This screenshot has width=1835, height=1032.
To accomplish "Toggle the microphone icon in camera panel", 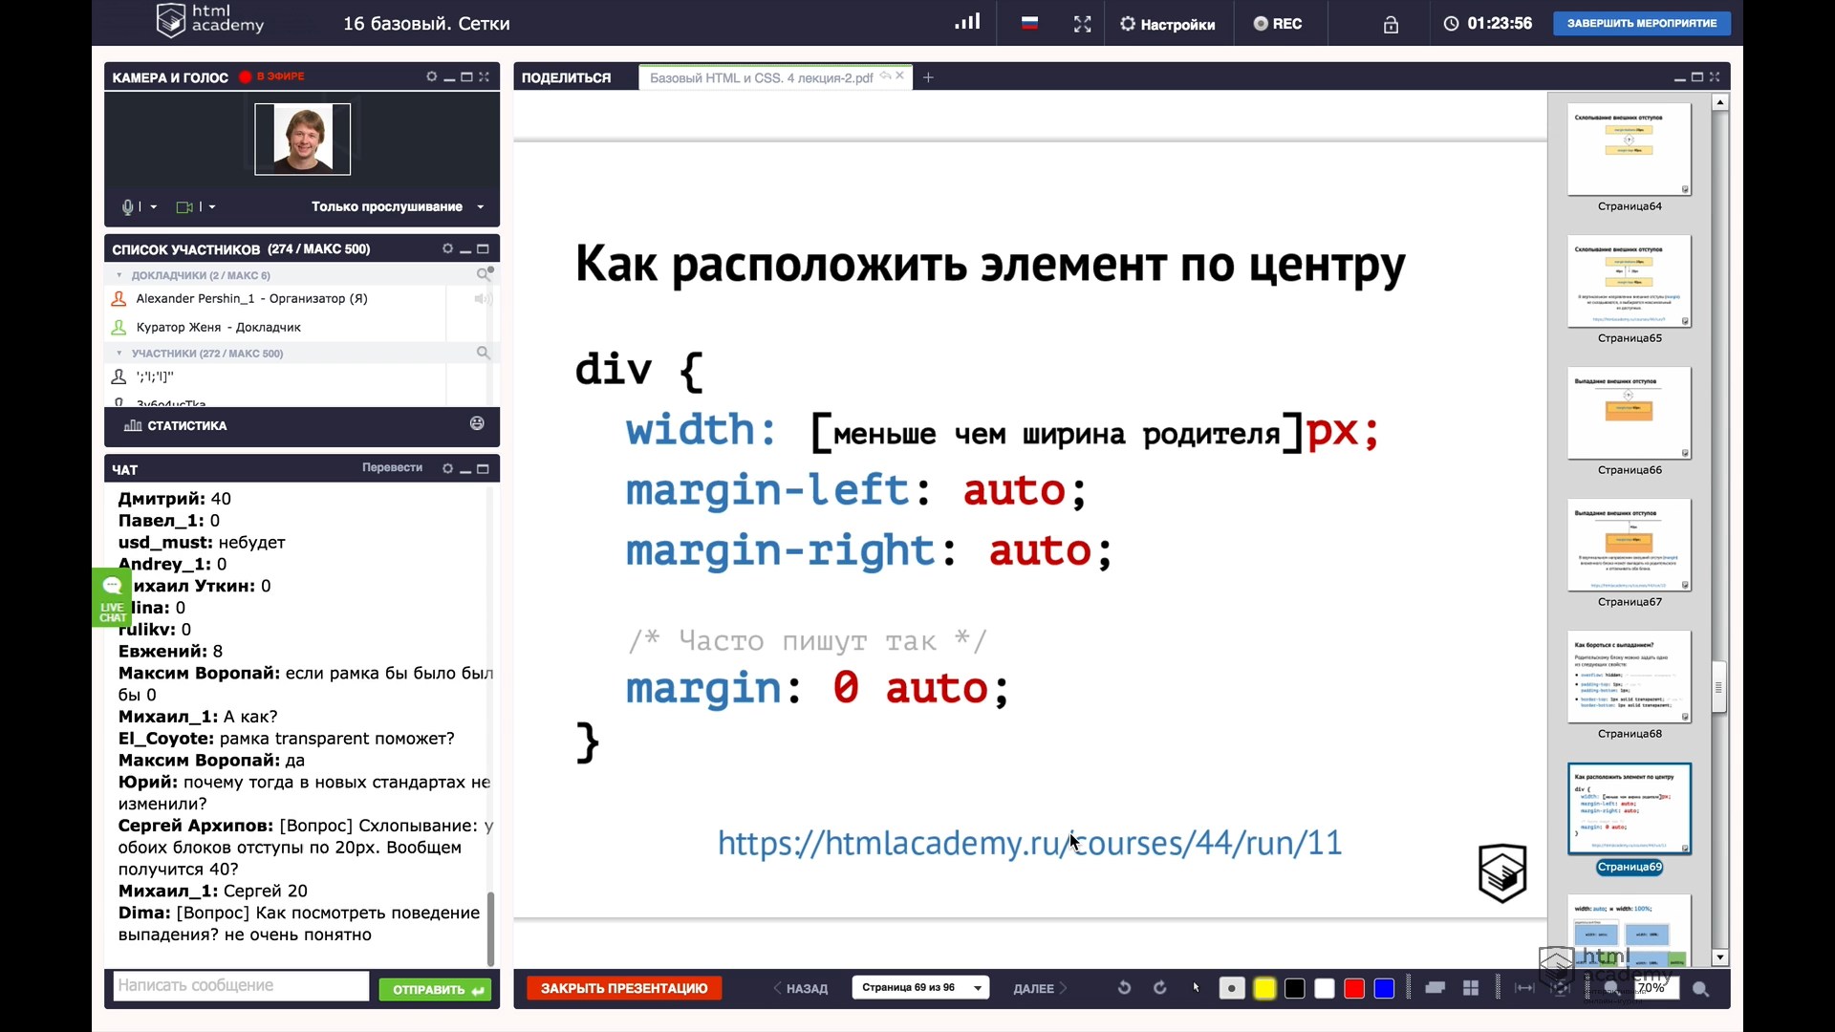I will tap(128, 206).
